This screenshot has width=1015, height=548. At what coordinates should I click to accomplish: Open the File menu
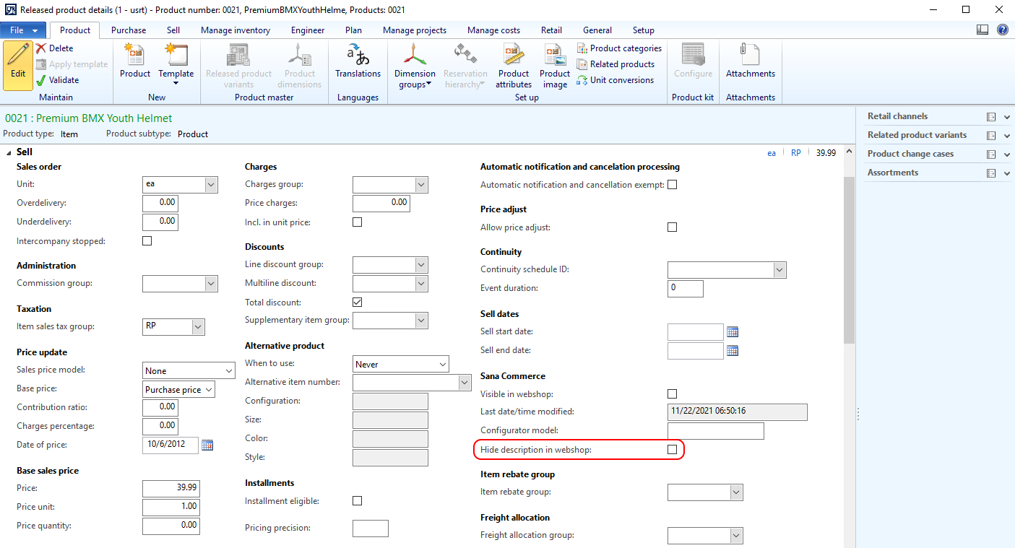pos(23,30)
